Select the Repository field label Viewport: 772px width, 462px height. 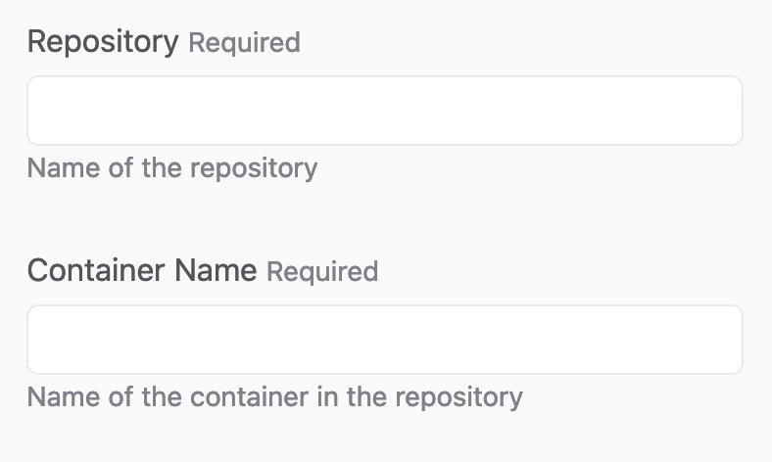click(x=103, y=42)
